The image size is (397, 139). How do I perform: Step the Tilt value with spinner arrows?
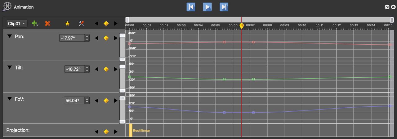tap(87, 69)
